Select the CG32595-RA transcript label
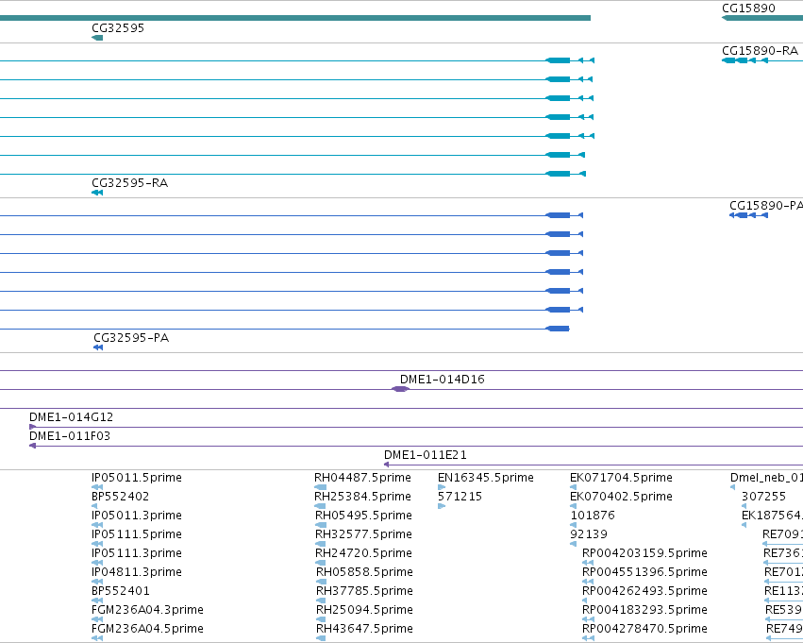Viewport: 803px width, 643px height. 129,183
